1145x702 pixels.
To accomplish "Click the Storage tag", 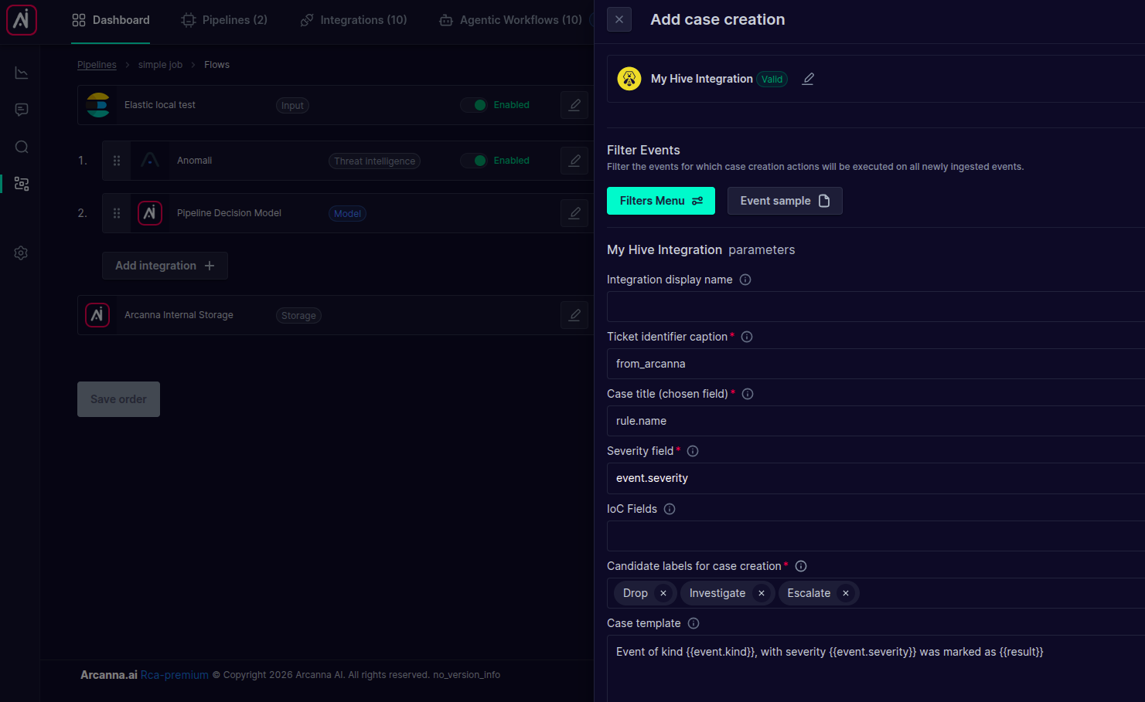I will (x=298, y=316).
